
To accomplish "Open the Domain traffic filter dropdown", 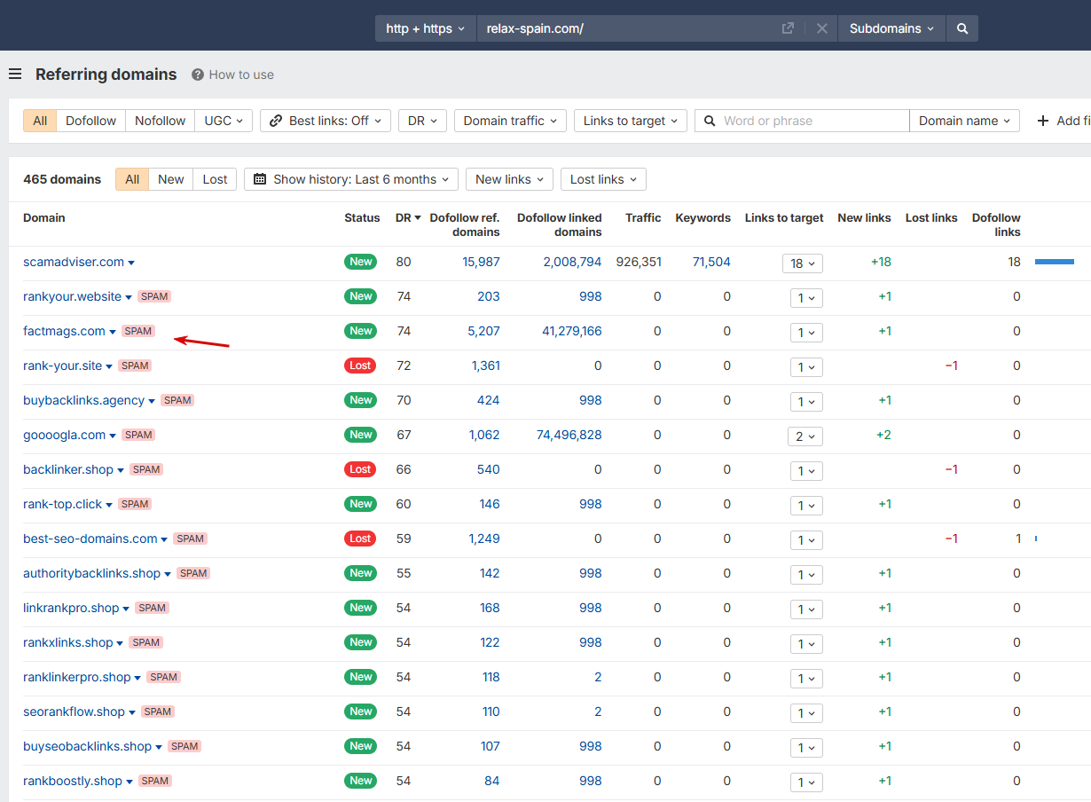I will tap(510, 121).
